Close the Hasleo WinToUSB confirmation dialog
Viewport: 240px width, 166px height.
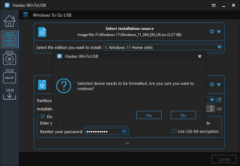pyautogui.click(x=200, y=56)
